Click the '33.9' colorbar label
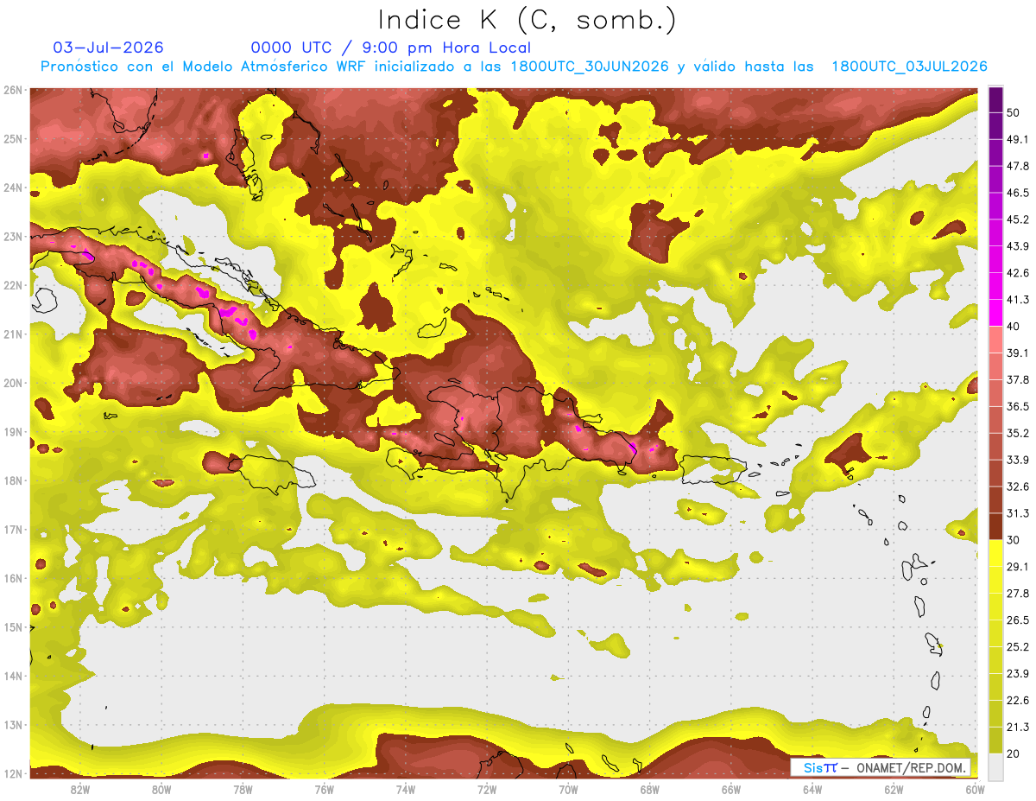 click(1017, 460)
